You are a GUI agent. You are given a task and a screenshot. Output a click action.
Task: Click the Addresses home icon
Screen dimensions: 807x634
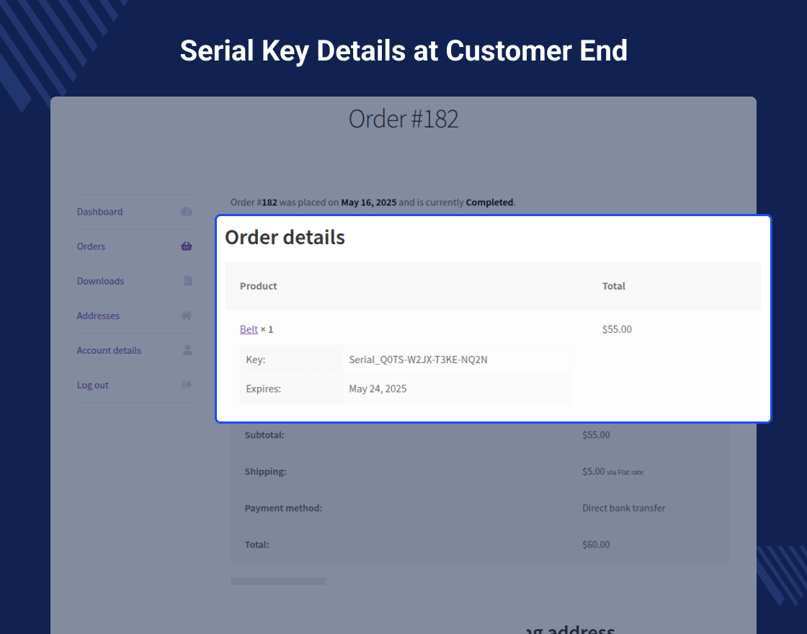(187, 316)
